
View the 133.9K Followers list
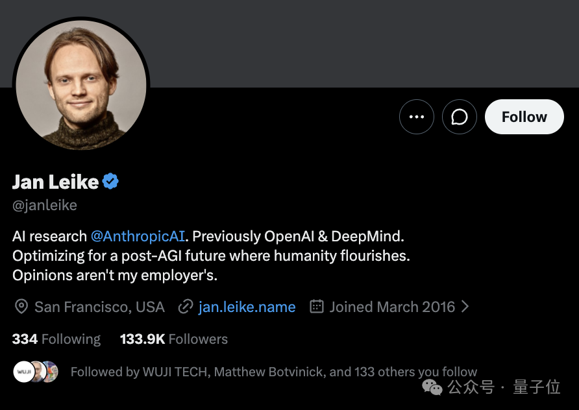173,339
